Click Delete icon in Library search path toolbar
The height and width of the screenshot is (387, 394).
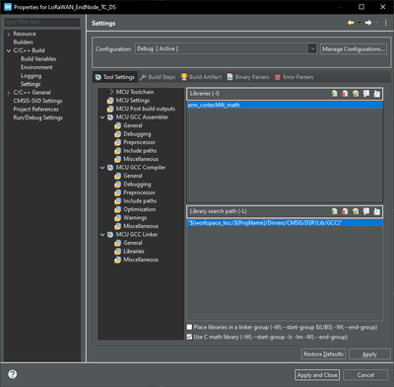click(x=345, y=211)
